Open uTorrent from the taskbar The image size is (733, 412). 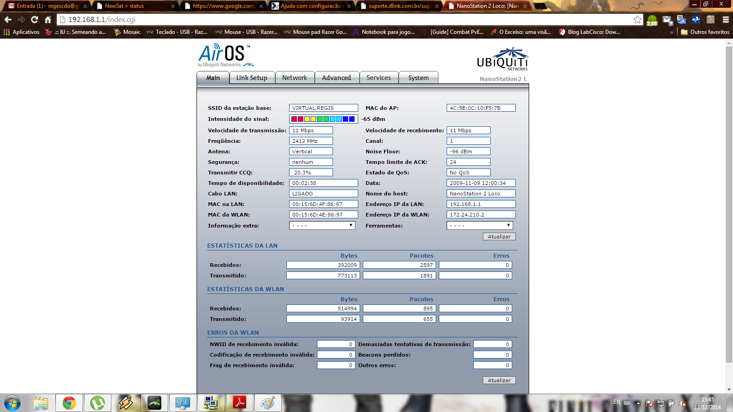[98, 403]
